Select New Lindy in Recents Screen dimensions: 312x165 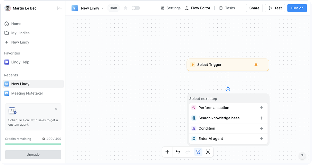click(x=33, y=84)
